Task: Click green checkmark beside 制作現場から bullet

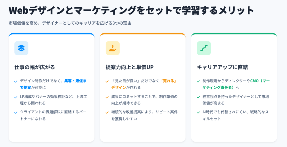Action: 198,81
